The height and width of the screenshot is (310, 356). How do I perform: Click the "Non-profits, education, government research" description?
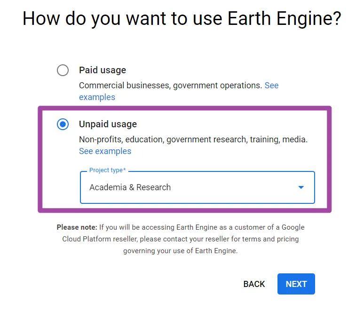coord(193,139)
